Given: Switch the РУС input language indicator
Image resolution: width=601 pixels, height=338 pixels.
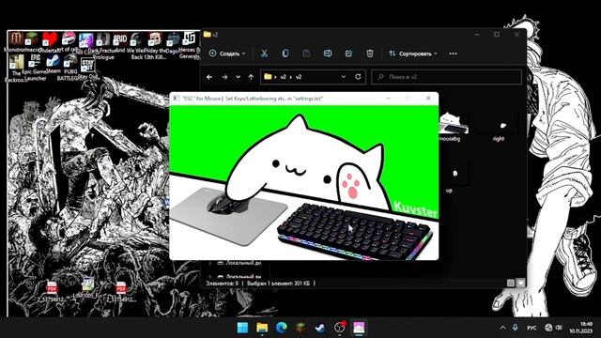Looking at the screenshot, I should (532, 328).
